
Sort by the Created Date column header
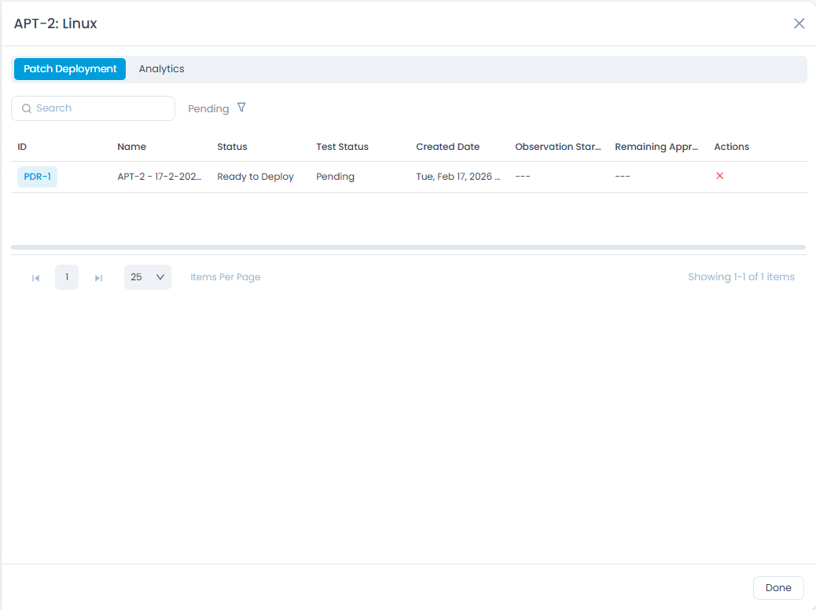pyautogui.click(x=447, y=147)
